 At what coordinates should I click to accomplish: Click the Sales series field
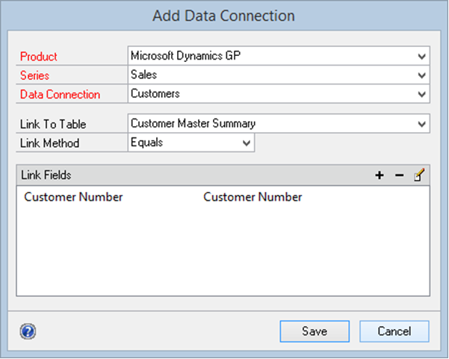click(x=279, y=75)
